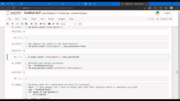The height and width of the screenshot is (101, 180).
Task: Click the In [106] prompt label
Action: [x=17, y=85]
